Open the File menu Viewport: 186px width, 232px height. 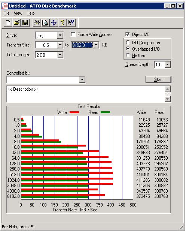pos(6,13)
